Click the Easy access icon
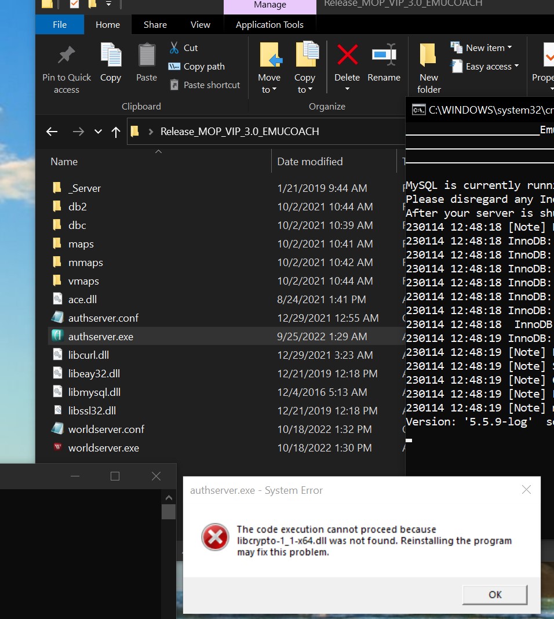Viewport: 554px width, 619px height. tap(457, 66)
